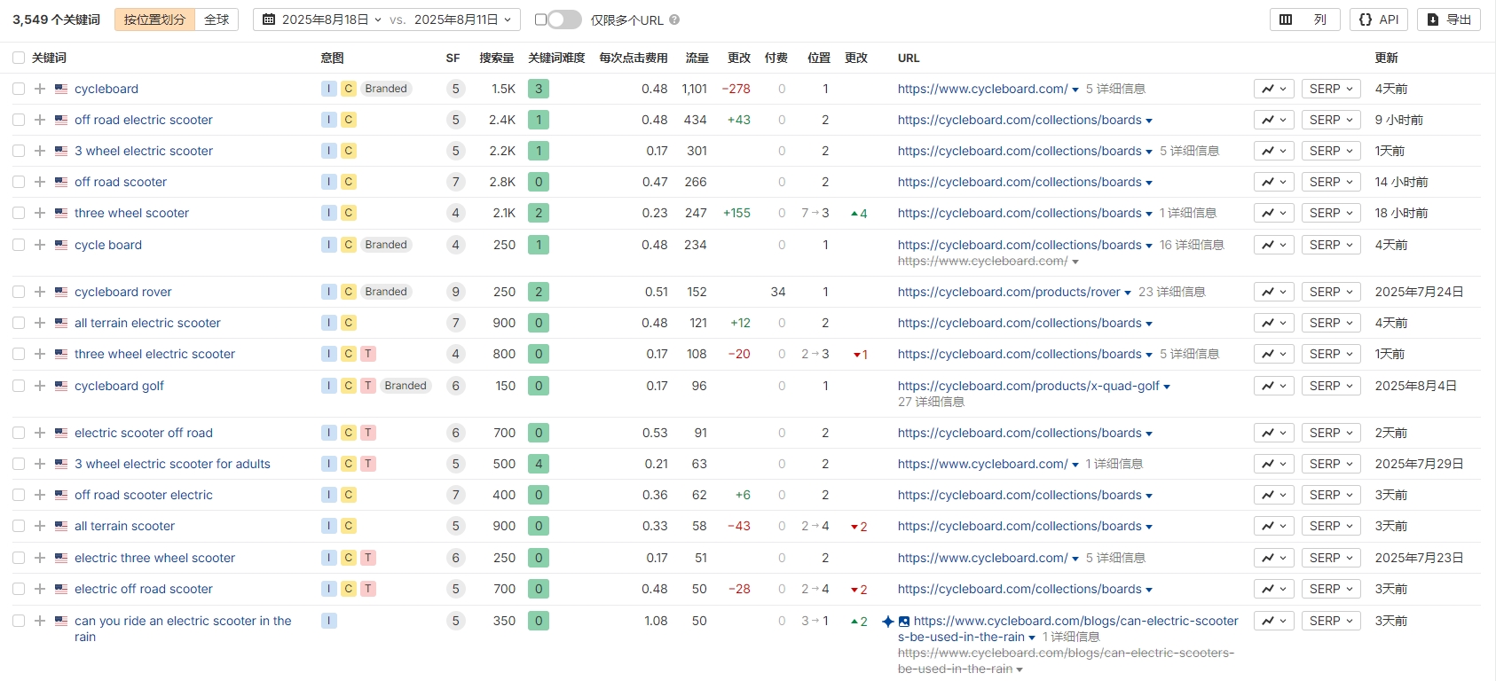Open the SERP dropdown for cycle board row
1496x681 pixels.
pyautogui.click(x=1330, y=245)
